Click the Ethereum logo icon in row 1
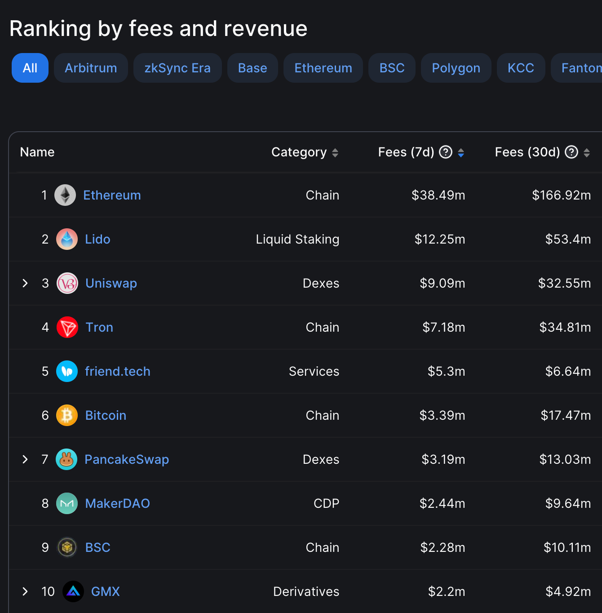Viewport: 602px width, 613px height. click(65, 195)
